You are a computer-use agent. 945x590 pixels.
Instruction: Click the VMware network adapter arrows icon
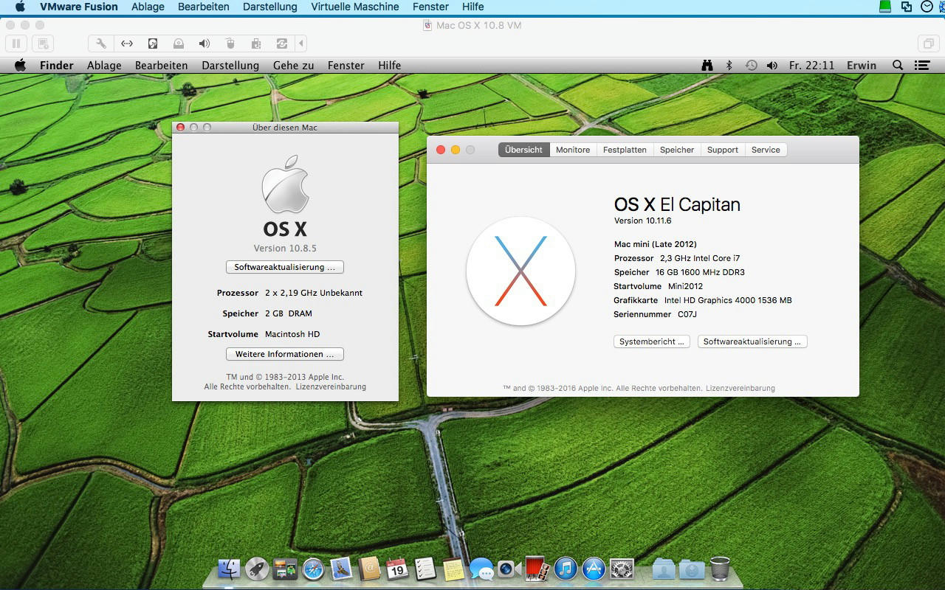tap(127, 44)
